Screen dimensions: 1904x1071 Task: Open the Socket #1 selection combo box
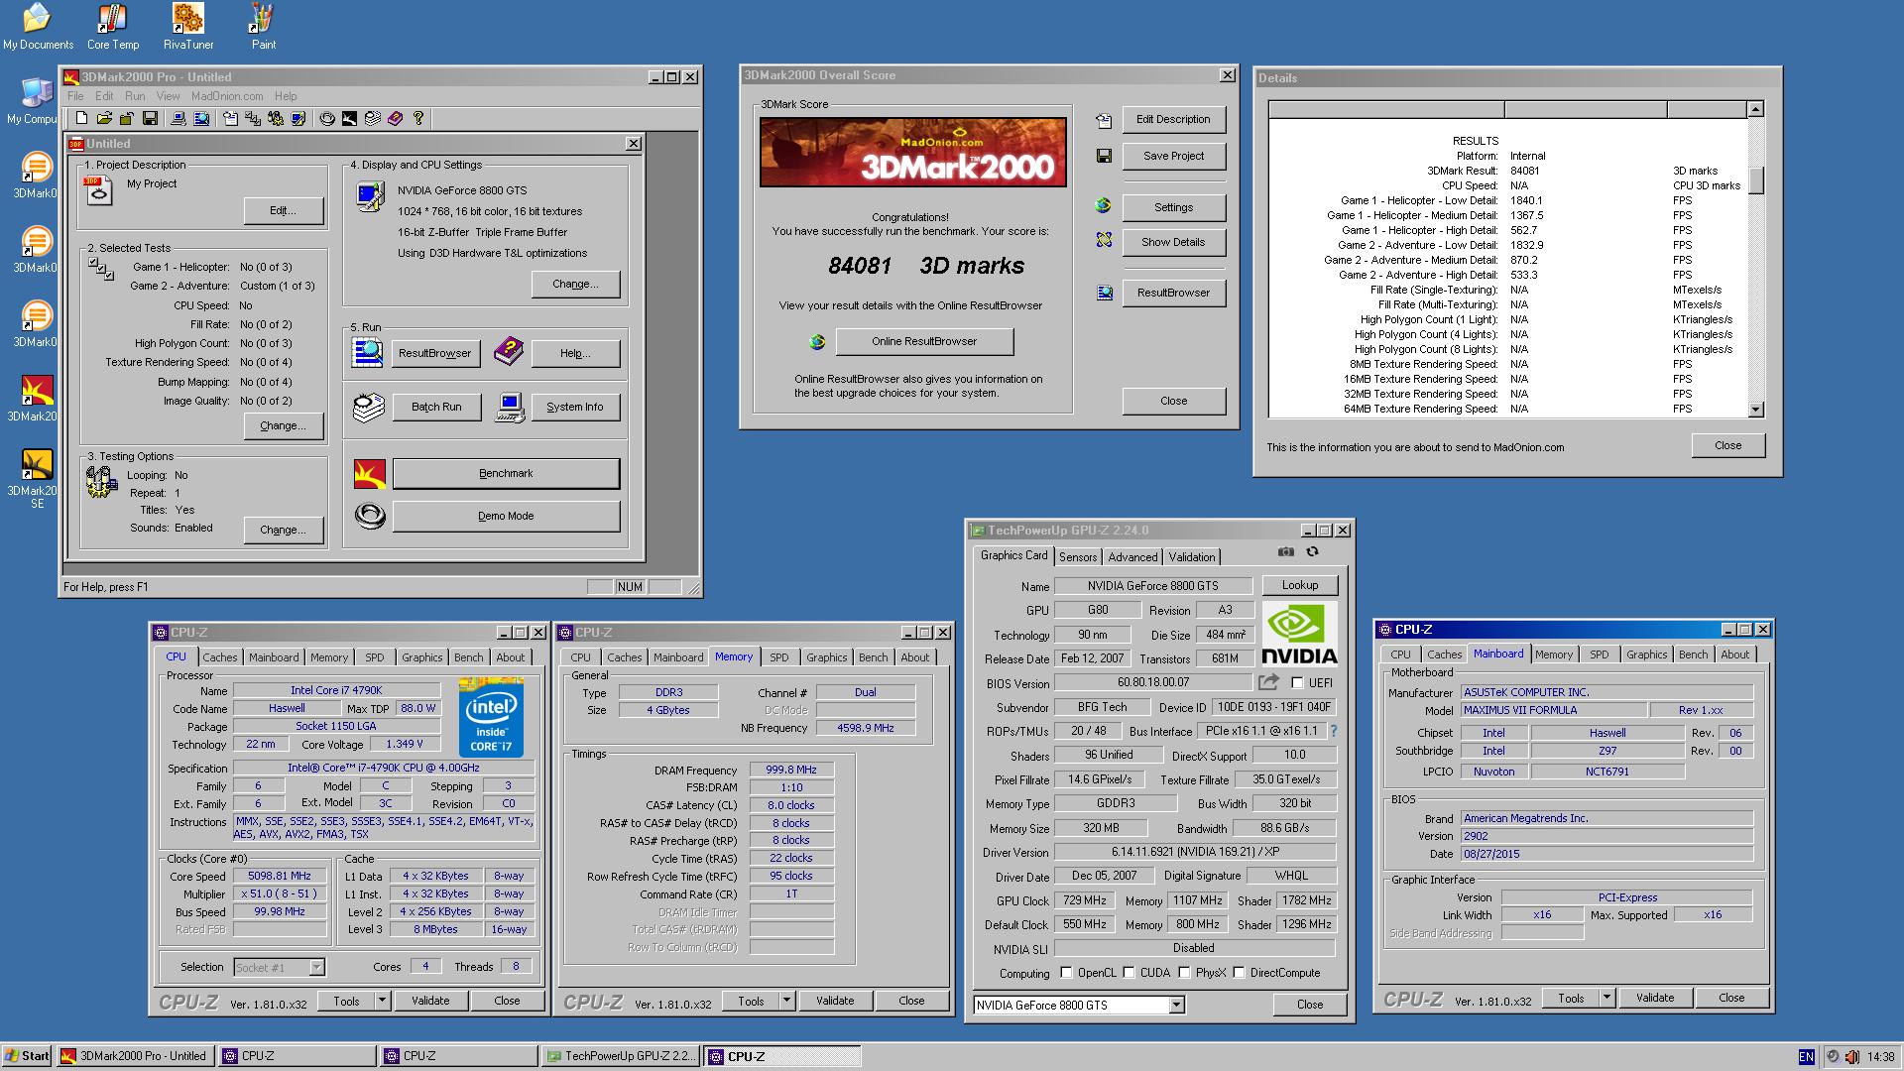pos(280,967)
